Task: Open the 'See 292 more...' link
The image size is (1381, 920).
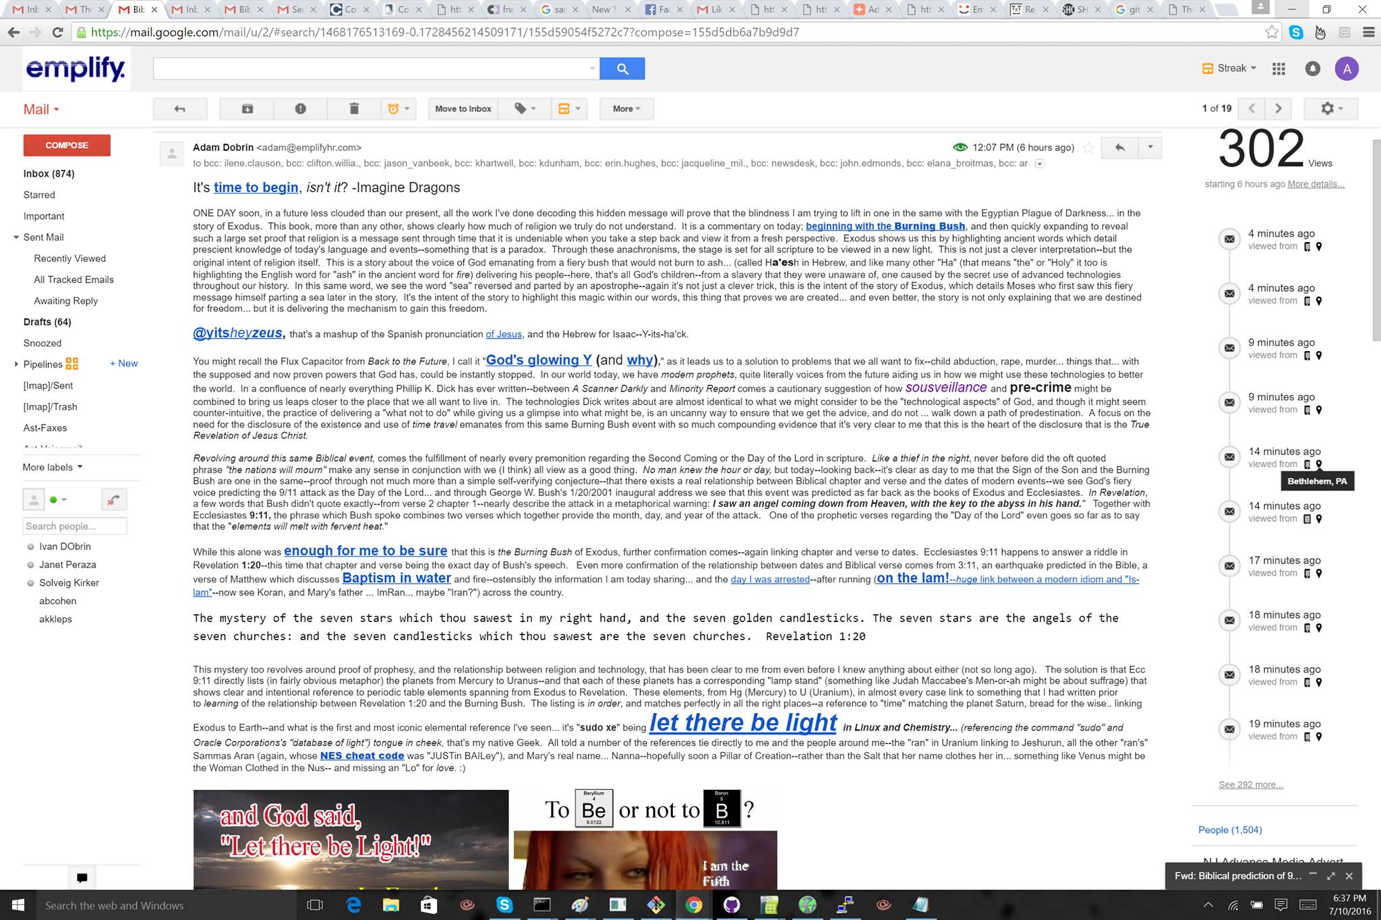Action: [x=1251, y=785]
